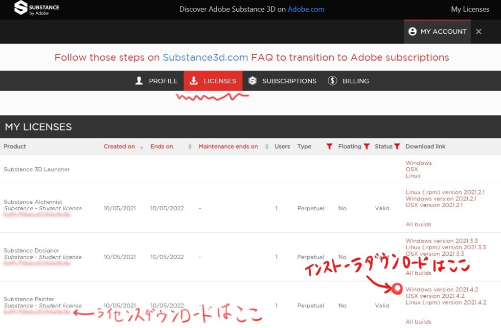Open the Status column filter icon
The width and height of the screenshot is (501, 328).
point(397,147)
